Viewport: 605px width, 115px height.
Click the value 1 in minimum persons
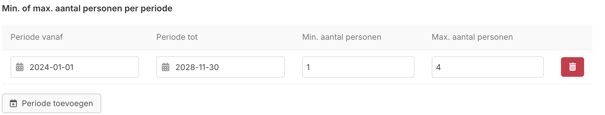point(308,67)
